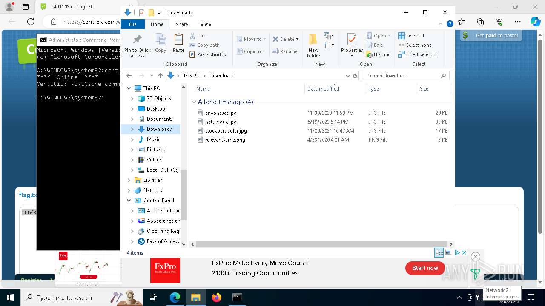Sort by Name column header
This screenshot has width=545, height=306.
249,89
